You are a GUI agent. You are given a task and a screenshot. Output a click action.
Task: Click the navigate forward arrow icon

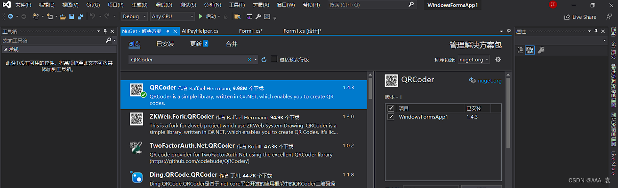(x=24, y=16)
